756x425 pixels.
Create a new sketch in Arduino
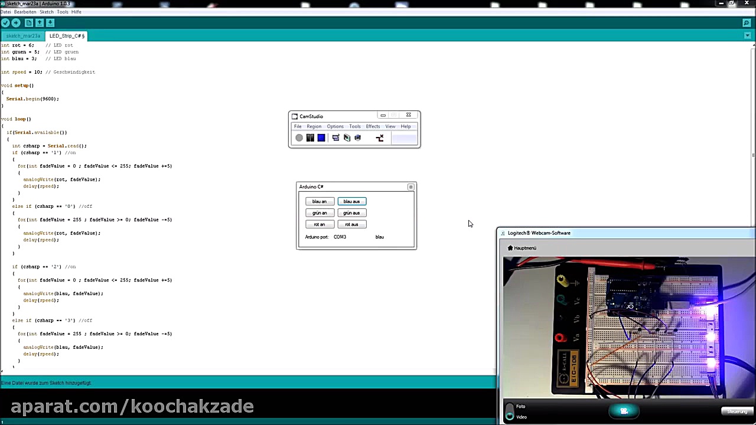coord(28,22)
